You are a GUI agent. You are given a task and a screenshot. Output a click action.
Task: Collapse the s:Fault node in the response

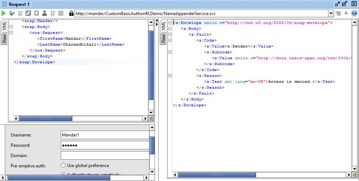coord(170,34)
